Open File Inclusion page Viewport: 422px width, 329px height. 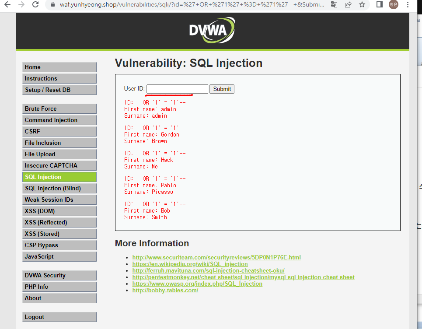click(59, 143)
